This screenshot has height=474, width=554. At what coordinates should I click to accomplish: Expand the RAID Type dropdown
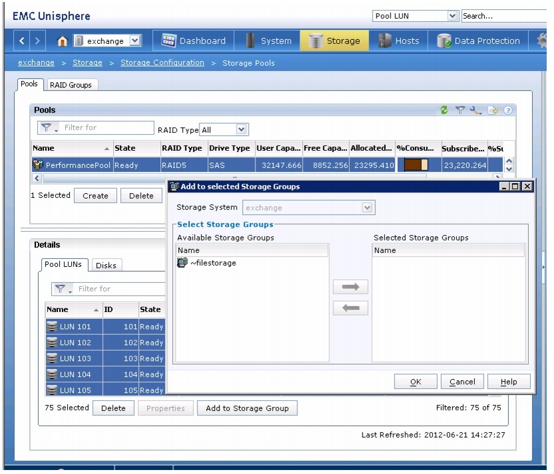tap(241, 129)
